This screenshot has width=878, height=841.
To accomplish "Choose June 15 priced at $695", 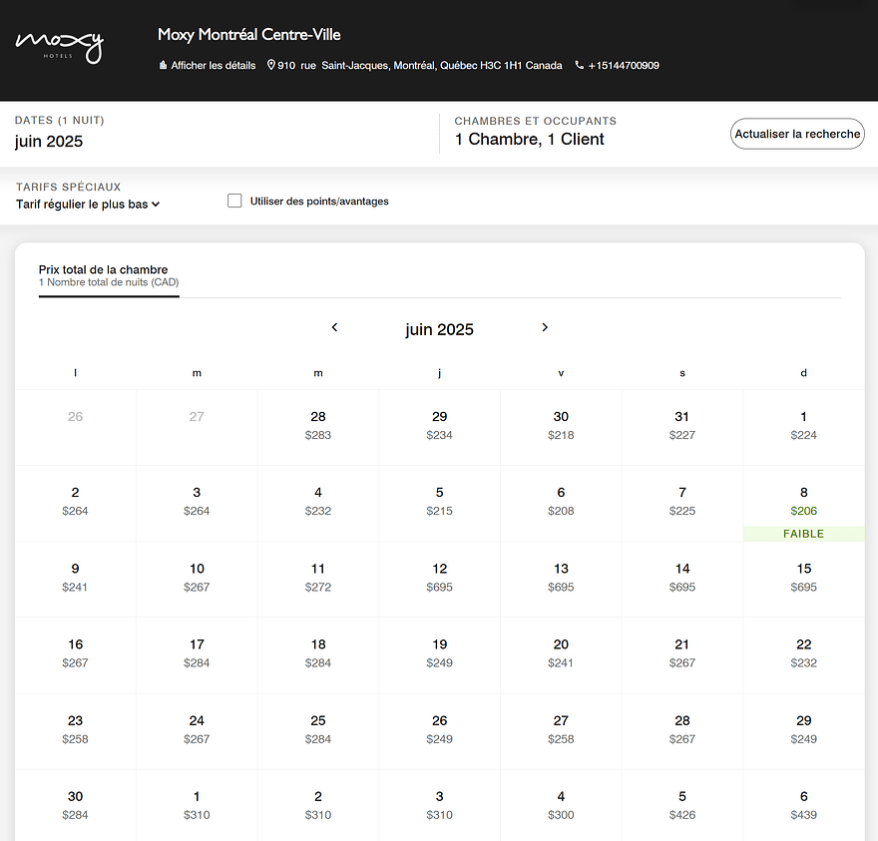I will click(x=803, y=580).
